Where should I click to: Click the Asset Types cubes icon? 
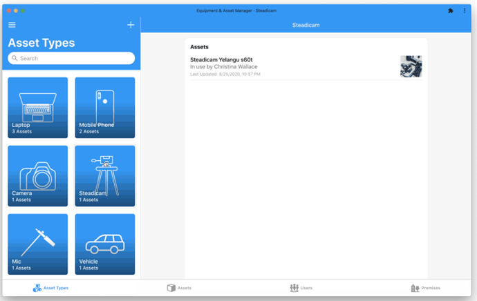(37, 288)
